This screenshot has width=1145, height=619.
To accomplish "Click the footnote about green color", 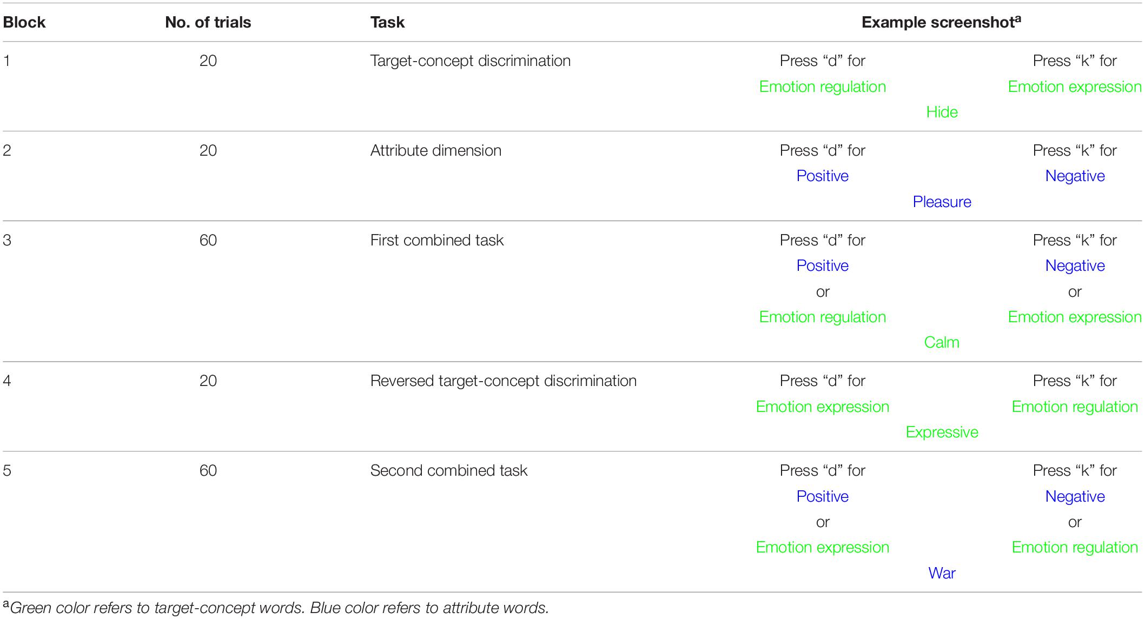I will (276, 608).
